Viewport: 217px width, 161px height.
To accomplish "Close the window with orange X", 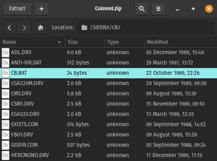I will [209, 9].
